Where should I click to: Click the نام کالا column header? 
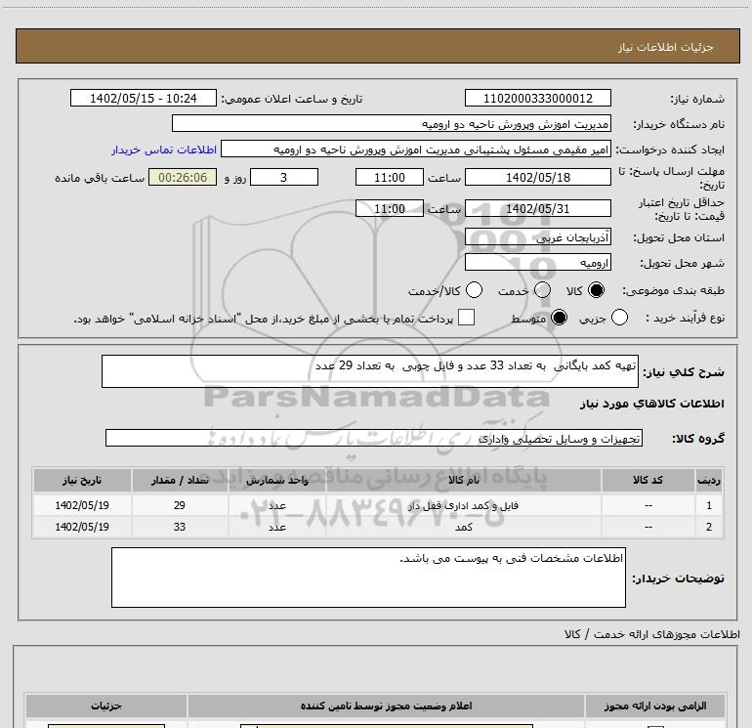click(464, 481)
